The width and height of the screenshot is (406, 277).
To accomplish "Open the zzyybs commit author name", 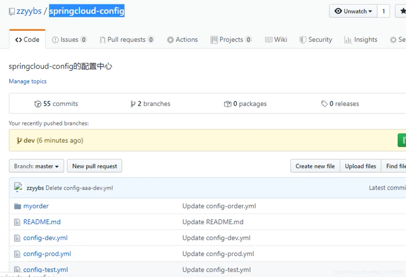I will click(x=35, y=188).
